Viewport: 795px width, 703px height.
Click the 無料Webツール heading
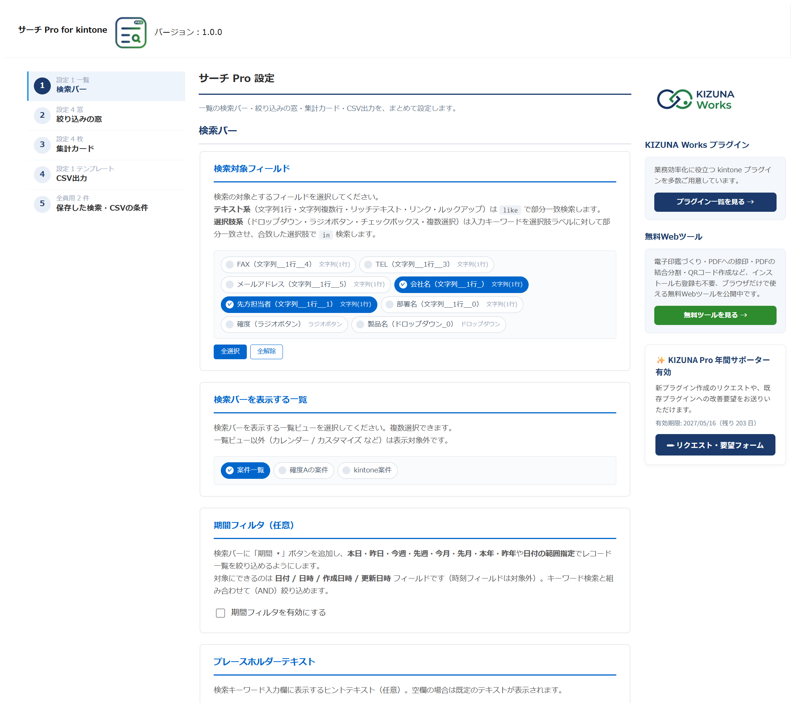[673, 237]
